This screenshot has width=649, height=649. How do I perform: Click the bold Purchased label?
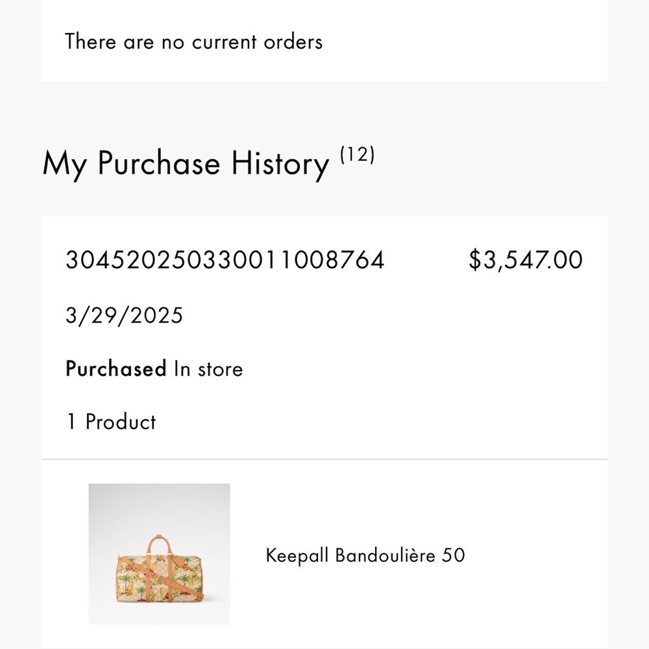[x=116, y=369]
